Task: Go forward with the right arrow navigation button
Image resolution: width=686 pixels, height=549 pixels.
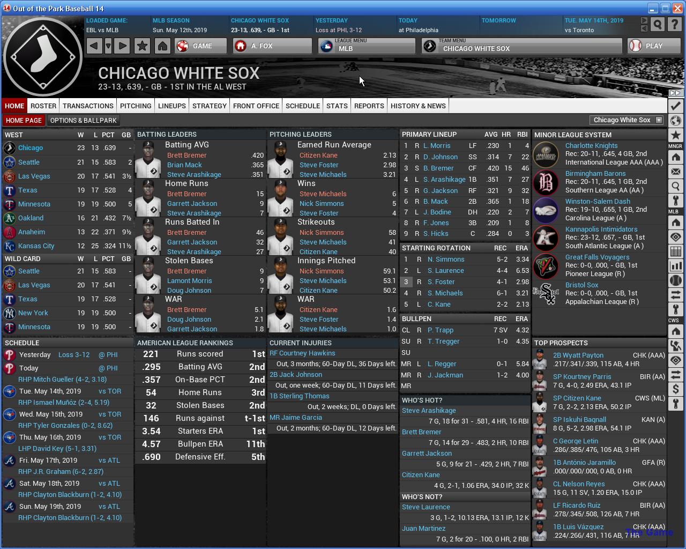Action: point(122,46)
